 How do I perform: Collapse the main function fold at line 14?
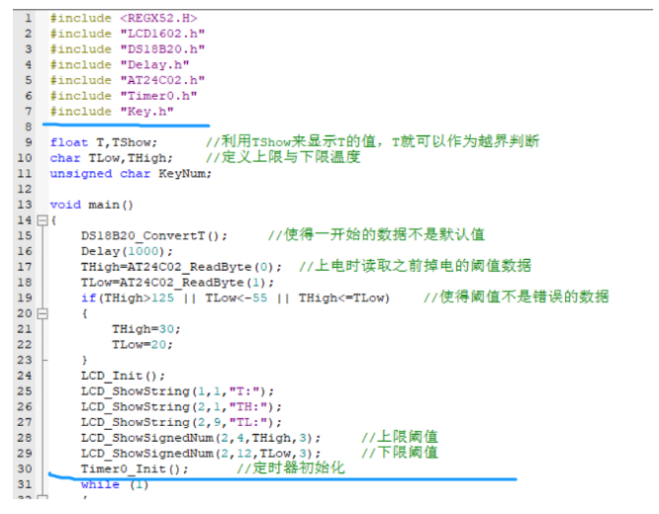[43, 220]
